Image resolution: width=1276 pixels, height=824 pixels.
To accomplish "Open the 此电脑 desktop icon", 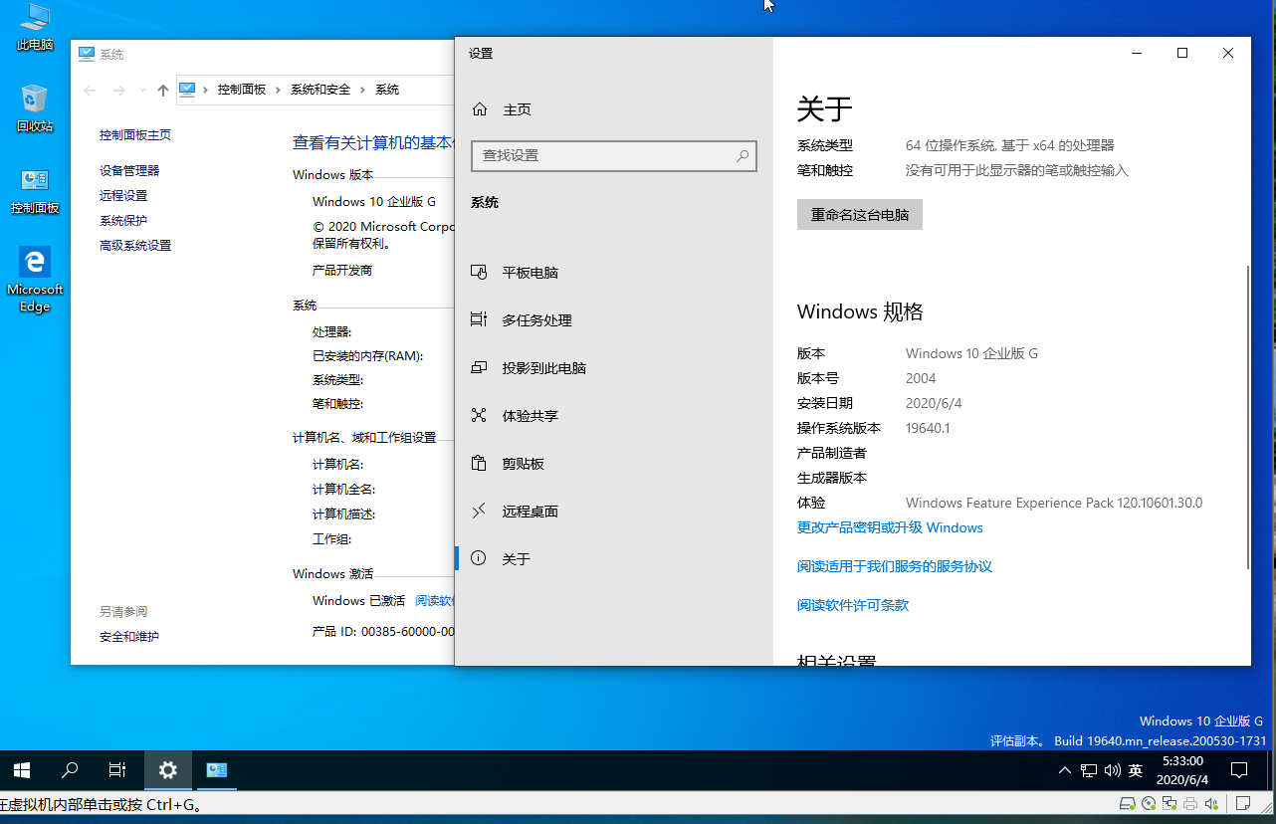I will (35, 27).
